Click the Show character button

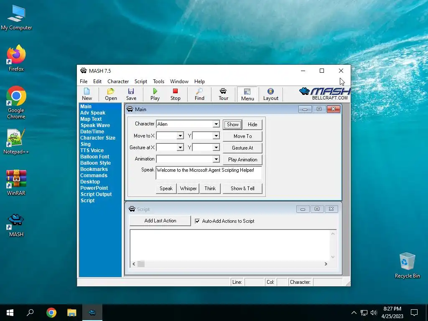pos(232,125)
